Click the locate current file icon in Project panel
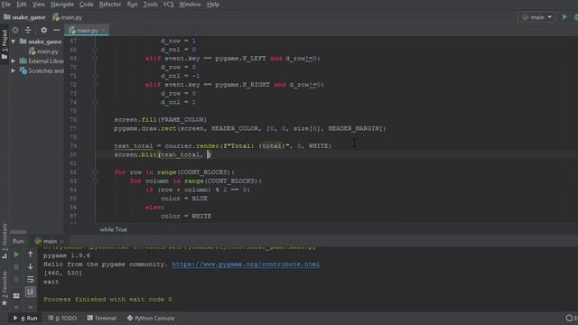Image resolution: width=578 pixels, height=325 pixels. 15,30
